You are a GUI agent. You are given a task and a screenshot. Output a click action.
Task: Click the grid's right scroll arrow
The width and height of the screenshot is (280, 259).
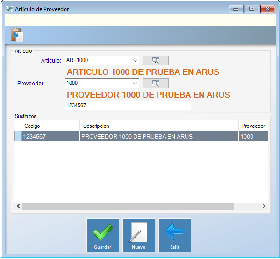[264, 206]
